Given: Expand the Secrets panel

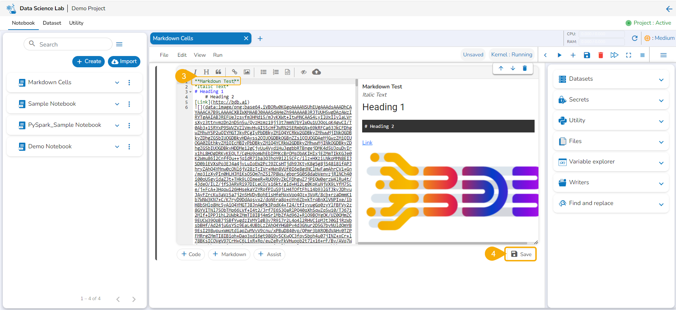Looking at the screenshot, I should click(x=661, y=101).
